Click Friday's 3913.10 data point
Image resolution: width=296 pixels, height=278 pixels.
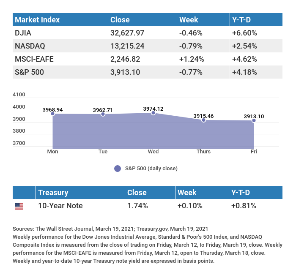(x=254, y=121)
